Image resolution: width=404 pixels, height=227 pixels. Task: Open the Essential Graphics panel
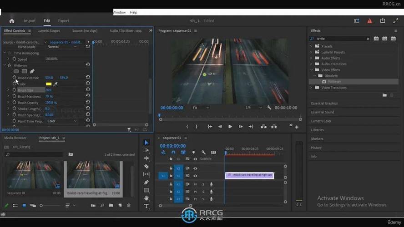pos(324,104)
